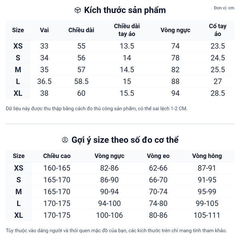Click the Cổ tay áo column header

[218, 30]
